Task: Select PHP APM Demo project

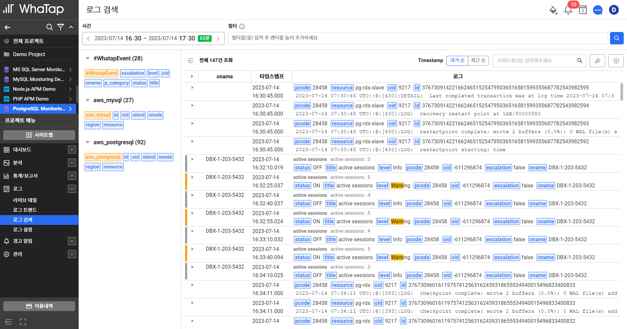Action: (38, 99)
